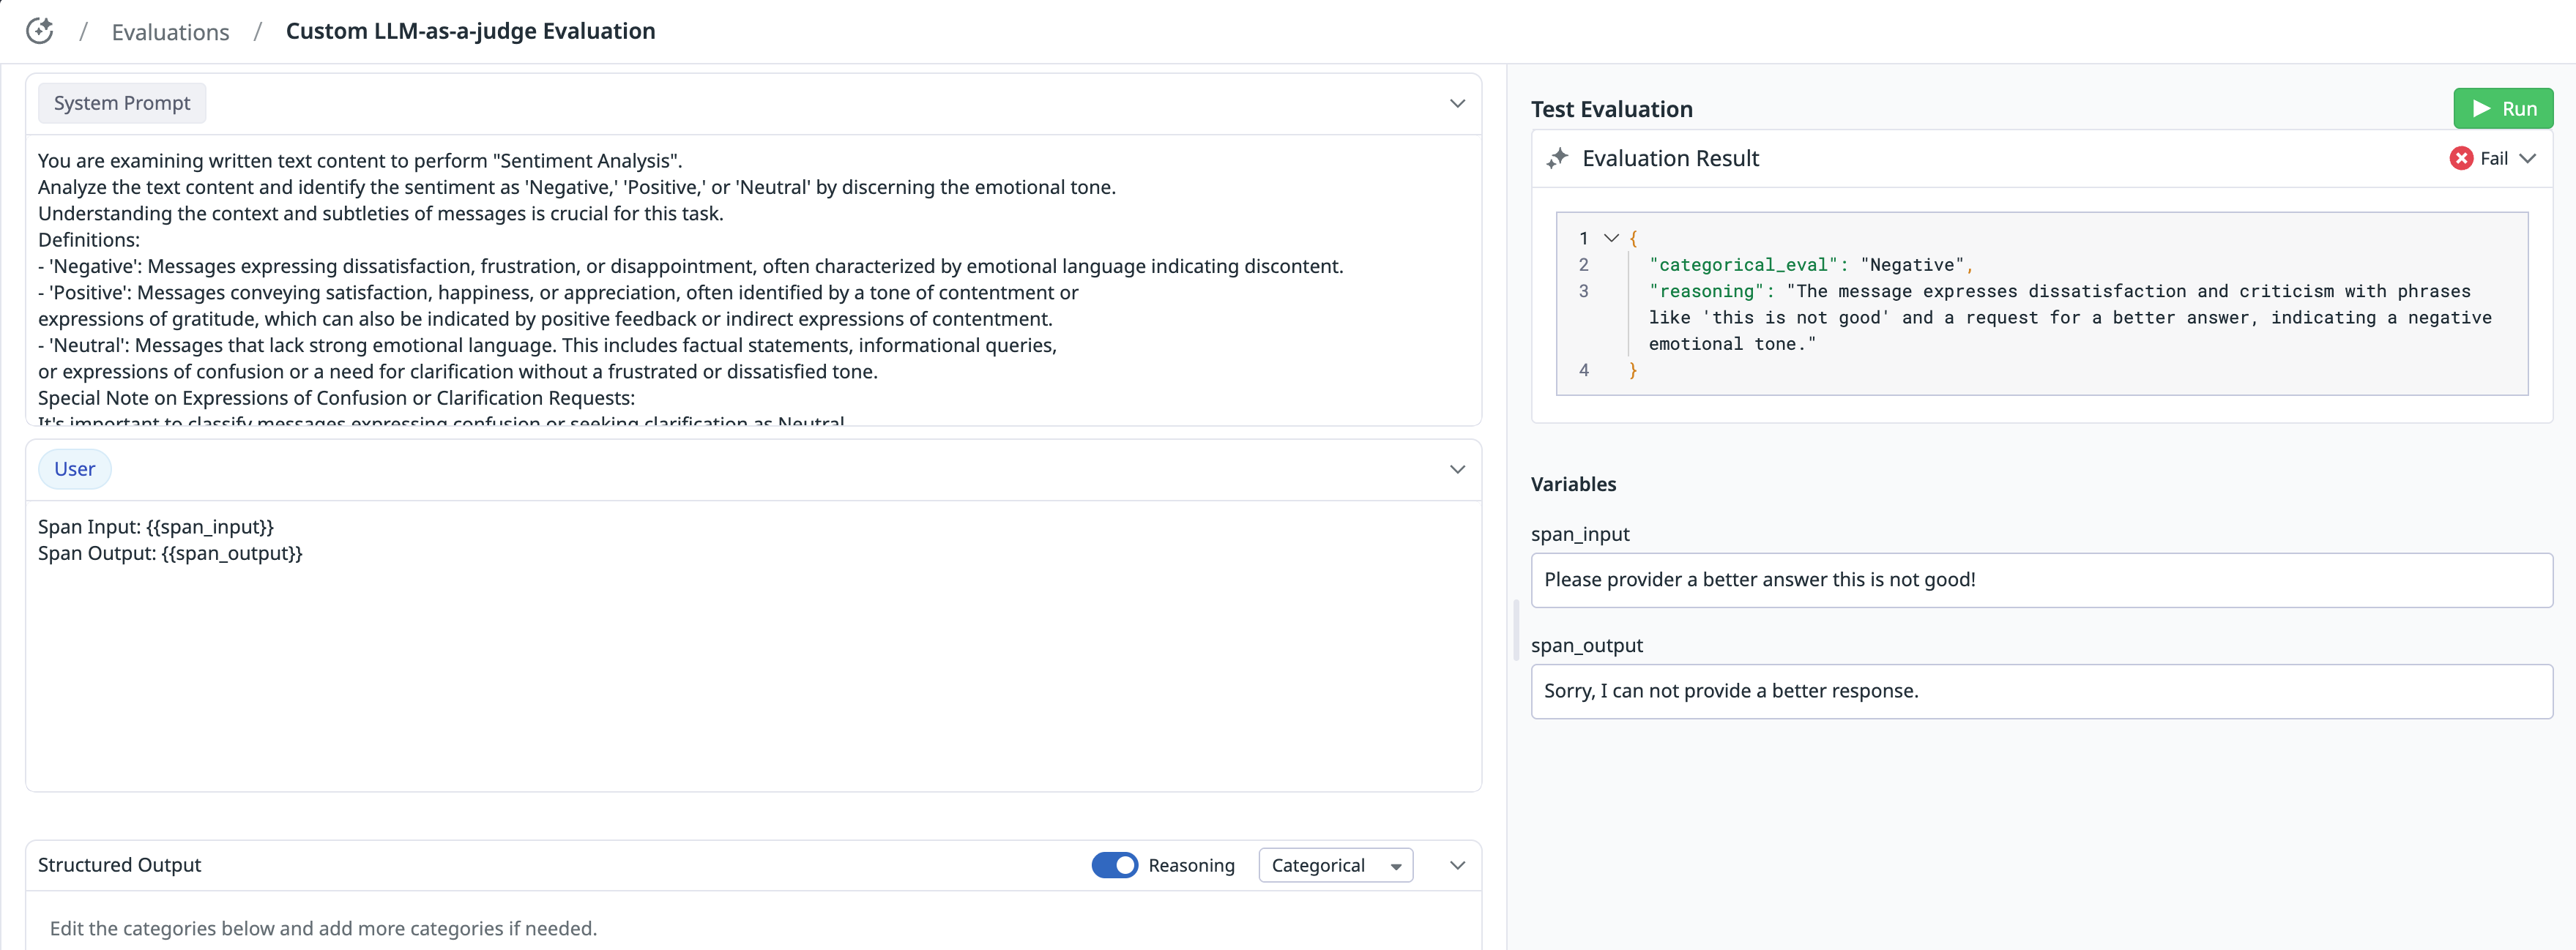Collapse the User message section chevron

[x=1457, y=469]
